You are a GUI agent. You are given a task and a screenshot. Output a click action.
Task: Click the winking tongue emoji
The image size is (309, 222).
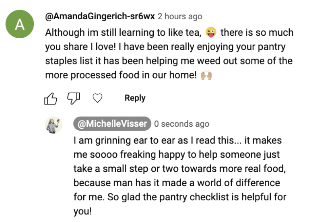(x=211, y=32)
